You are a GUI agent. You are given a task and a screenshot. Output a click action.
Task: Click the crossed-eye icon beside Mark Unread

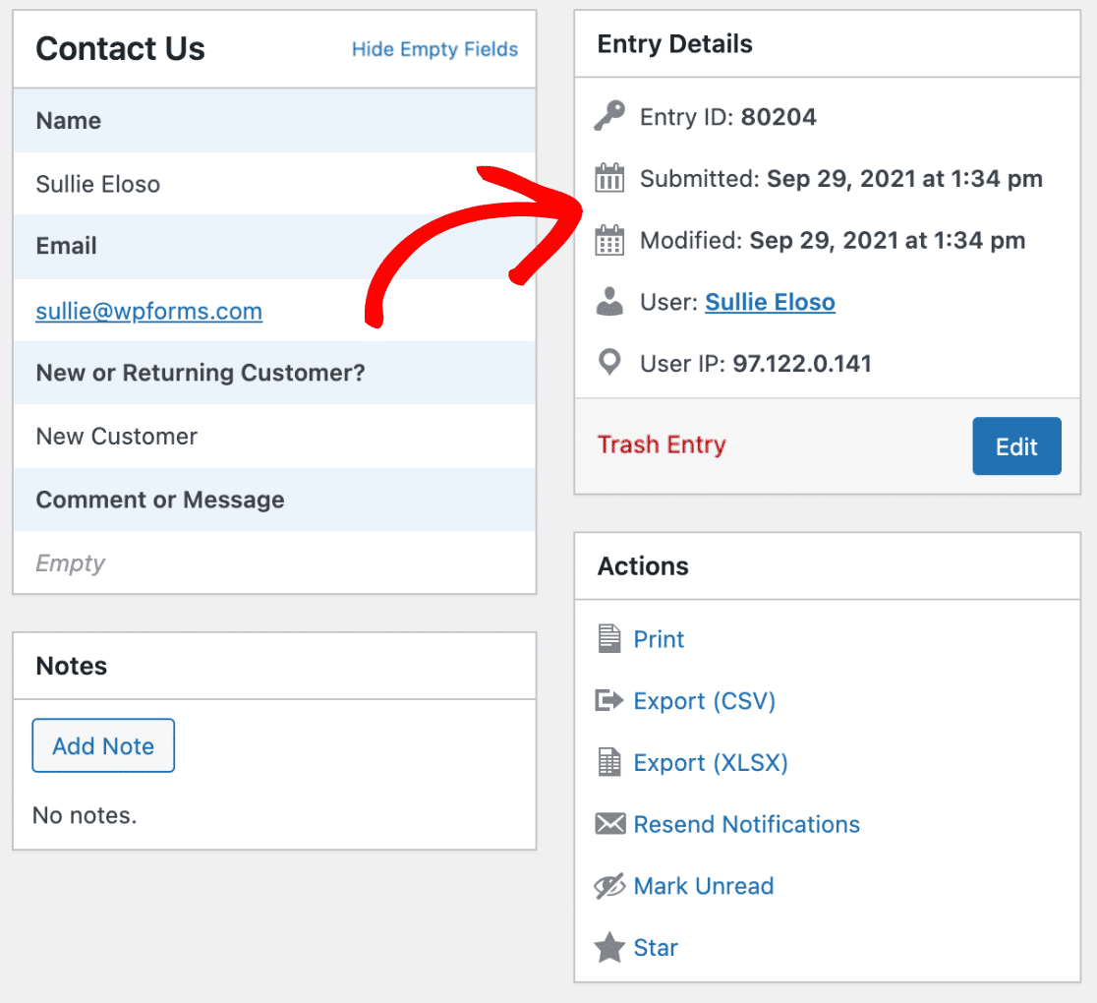[610, 885]
